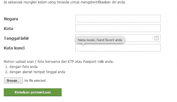This screenshot has width=177, height=102.
Task: Select the Tanggal lahir label
Action: [16, 38]
